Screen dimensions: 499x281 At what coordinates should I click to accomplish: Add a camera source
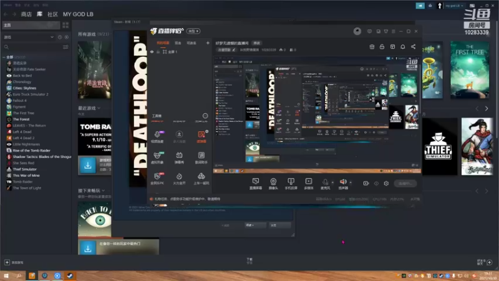273,184
